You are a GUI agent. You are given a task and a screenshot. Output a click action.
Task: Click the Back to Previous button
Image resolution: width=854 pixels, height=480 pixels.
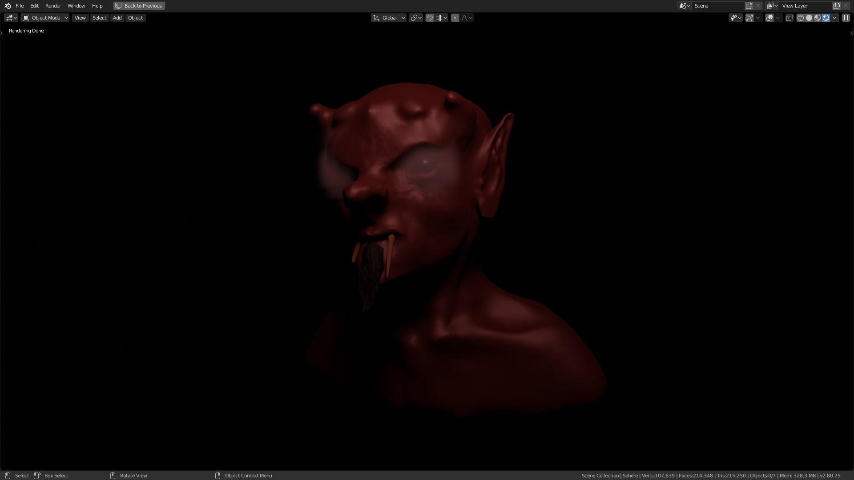139,6
